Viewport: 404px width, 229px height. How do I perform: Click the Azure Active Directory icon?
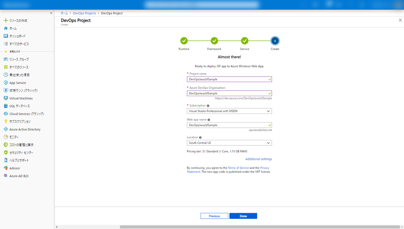point(6,129)
